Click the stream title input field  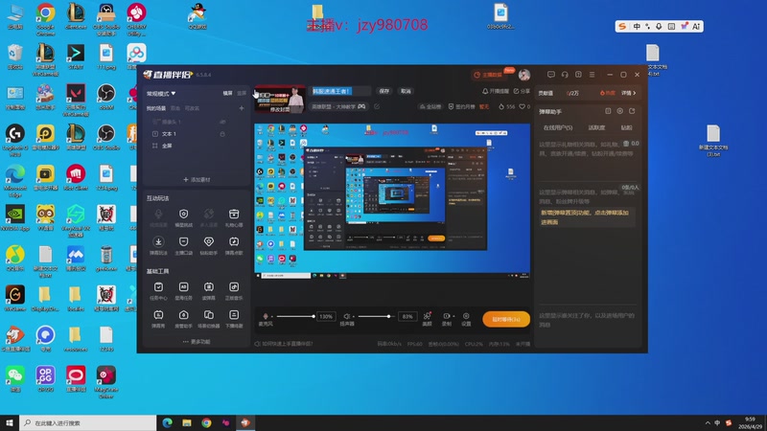(341, 91)
